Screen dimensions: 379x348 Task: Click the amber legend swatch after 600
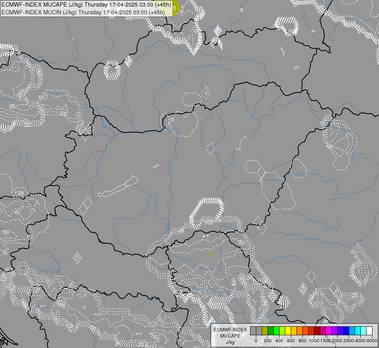(x=294, y=331)
